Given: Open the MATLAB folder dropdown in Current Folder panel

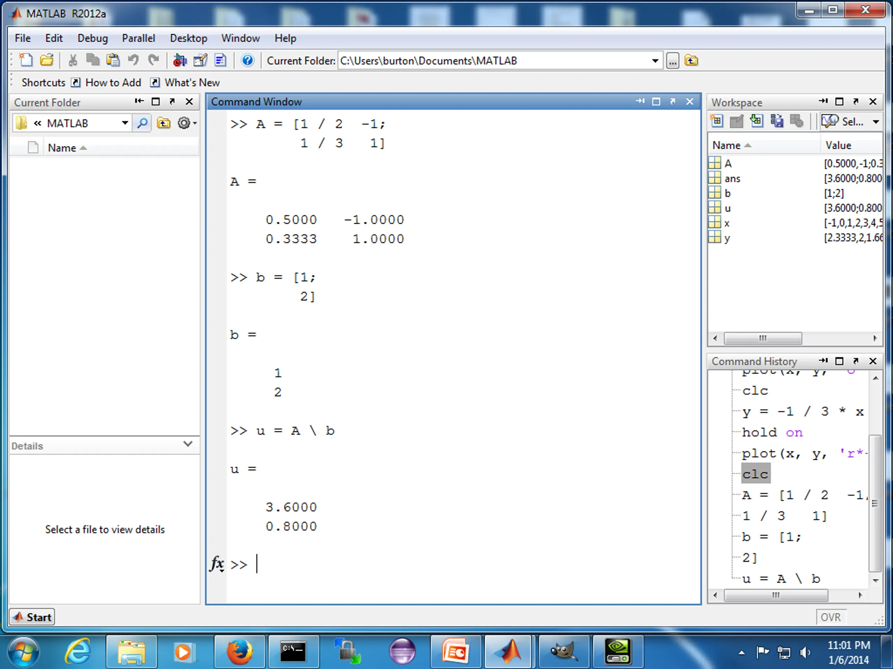Looking at the screenshot, I should [125, 123].
